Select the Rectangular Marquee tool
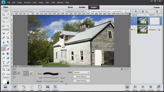The width and height of the screenshot is (164, 92). click(8, 21)
